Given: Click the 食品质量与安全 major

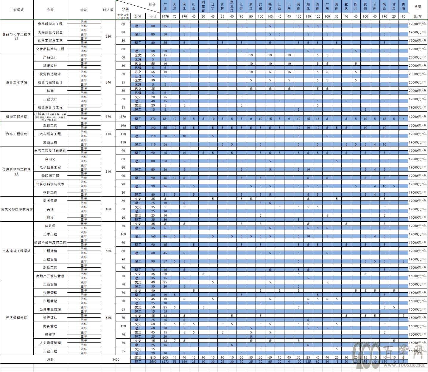Looking at the screenshot, I should click(50, 32).
